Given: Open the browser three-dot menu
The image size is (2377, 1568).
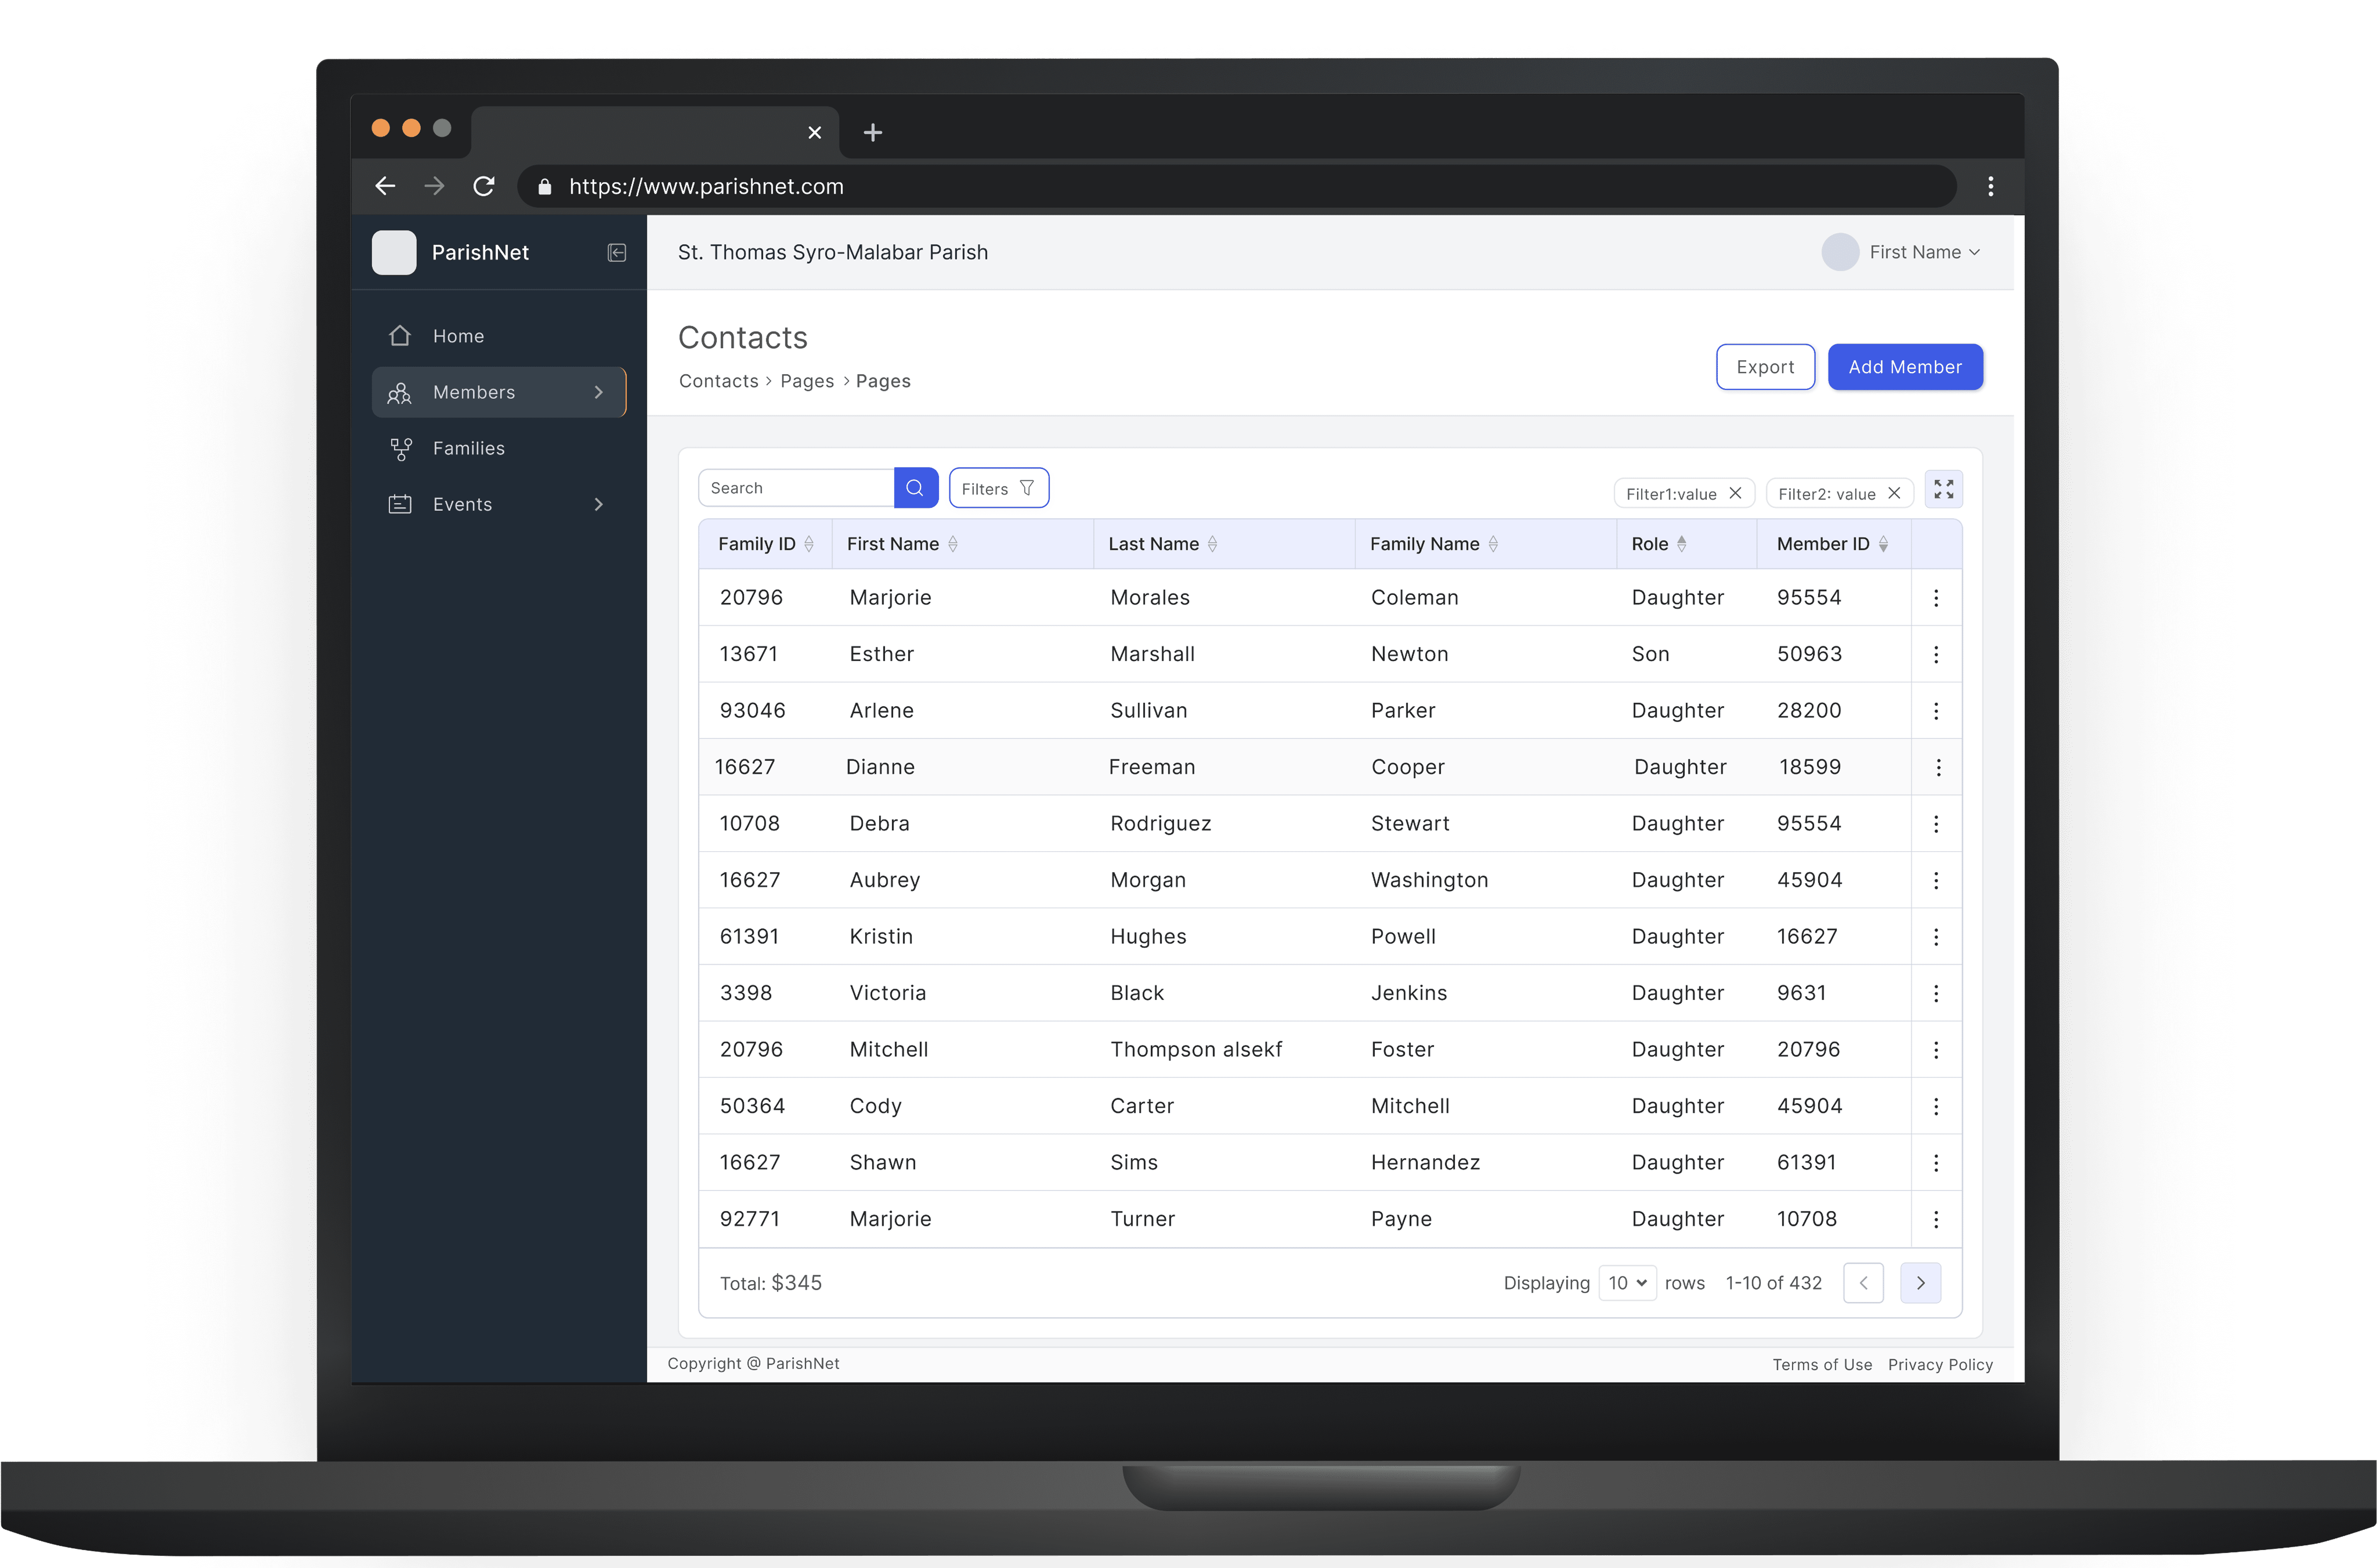Looking at the screenshot, I should pyautogui.click(x=1991, y=186).
